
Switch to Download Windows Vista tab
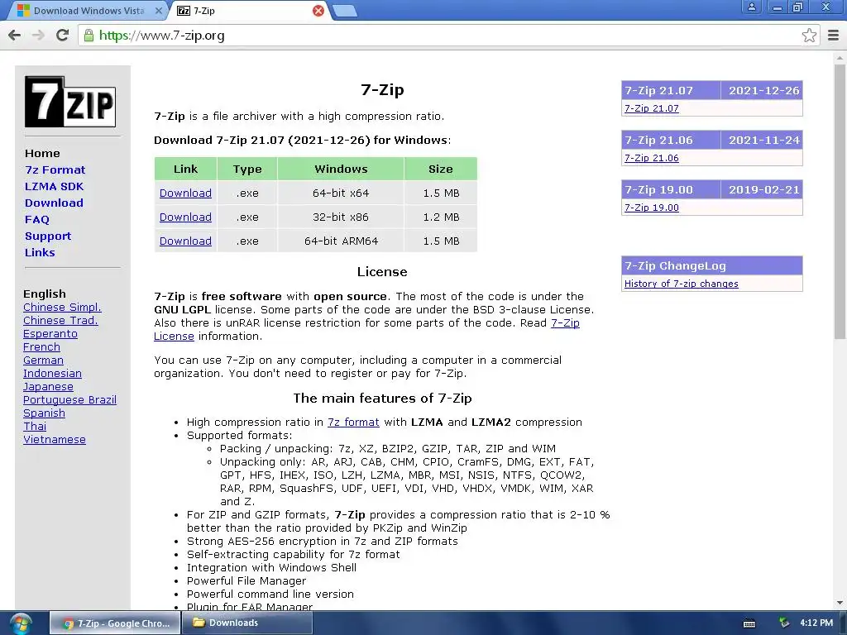[x=88, y=10]
